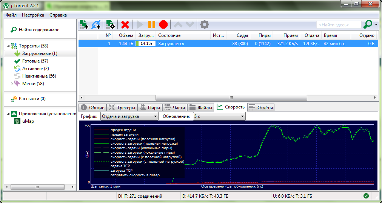Collapse the Приложения tree node

(x=9, y=113)
